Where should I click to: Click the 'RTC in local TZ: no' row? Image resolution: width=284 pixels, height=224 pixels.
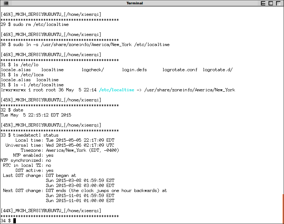point(27,165)
